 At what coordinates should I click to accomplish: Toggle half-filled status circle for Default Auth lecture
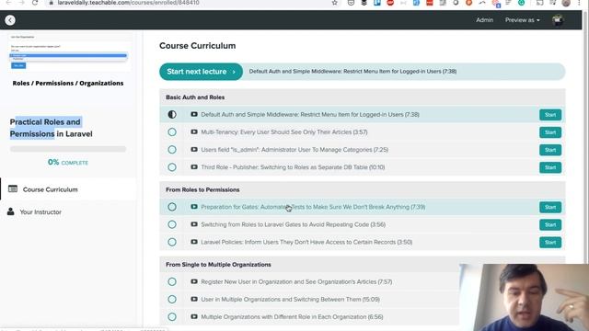click(172, 114)
